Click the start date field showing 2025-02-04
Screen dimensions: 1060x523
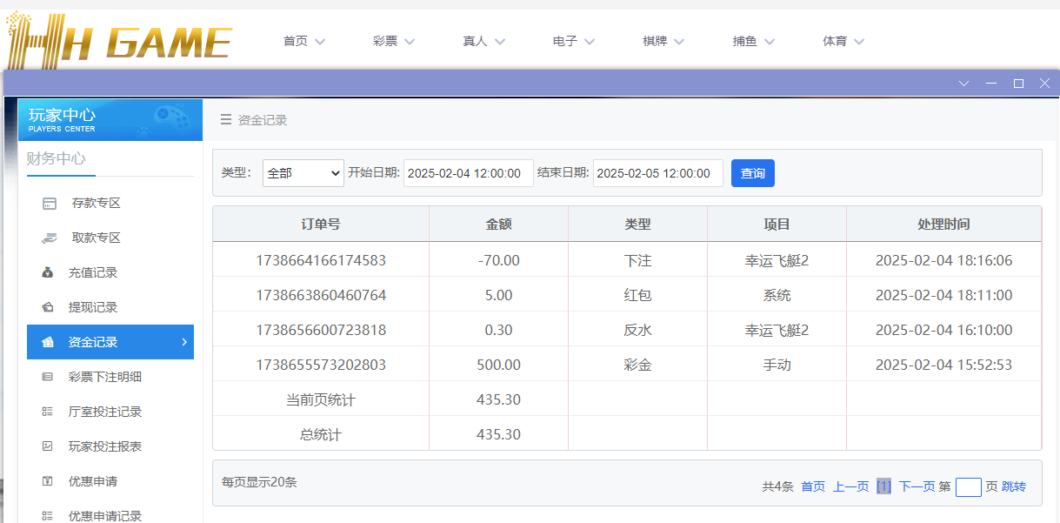468,172
